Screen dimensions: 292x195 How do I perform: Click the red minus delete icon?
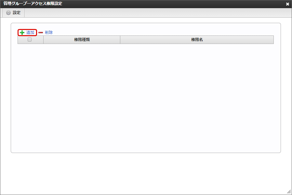coord(41,33)
